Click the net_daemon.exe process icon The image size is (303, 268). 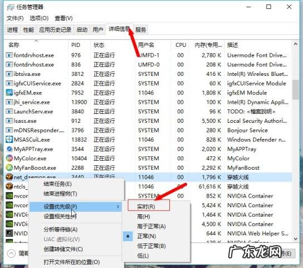pyautogui.click(x=9, y=177)
